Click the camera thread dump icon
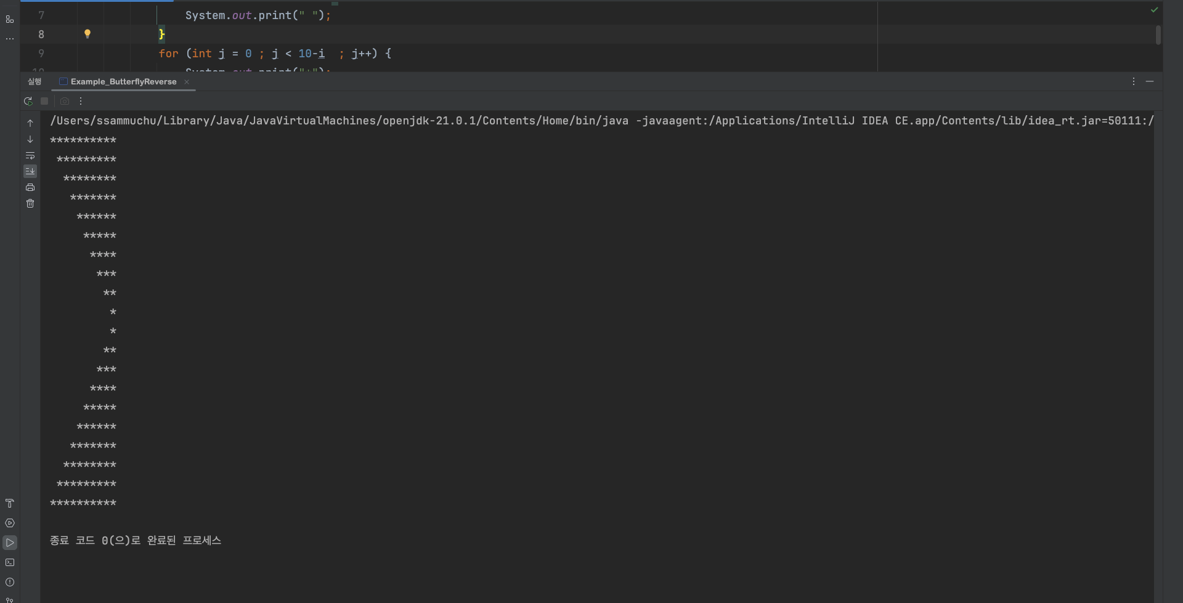The image size is (1183, 603). tap(65, 101)
